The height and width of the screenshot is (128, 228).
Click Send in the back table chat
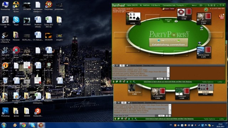[x=161, y=116]
